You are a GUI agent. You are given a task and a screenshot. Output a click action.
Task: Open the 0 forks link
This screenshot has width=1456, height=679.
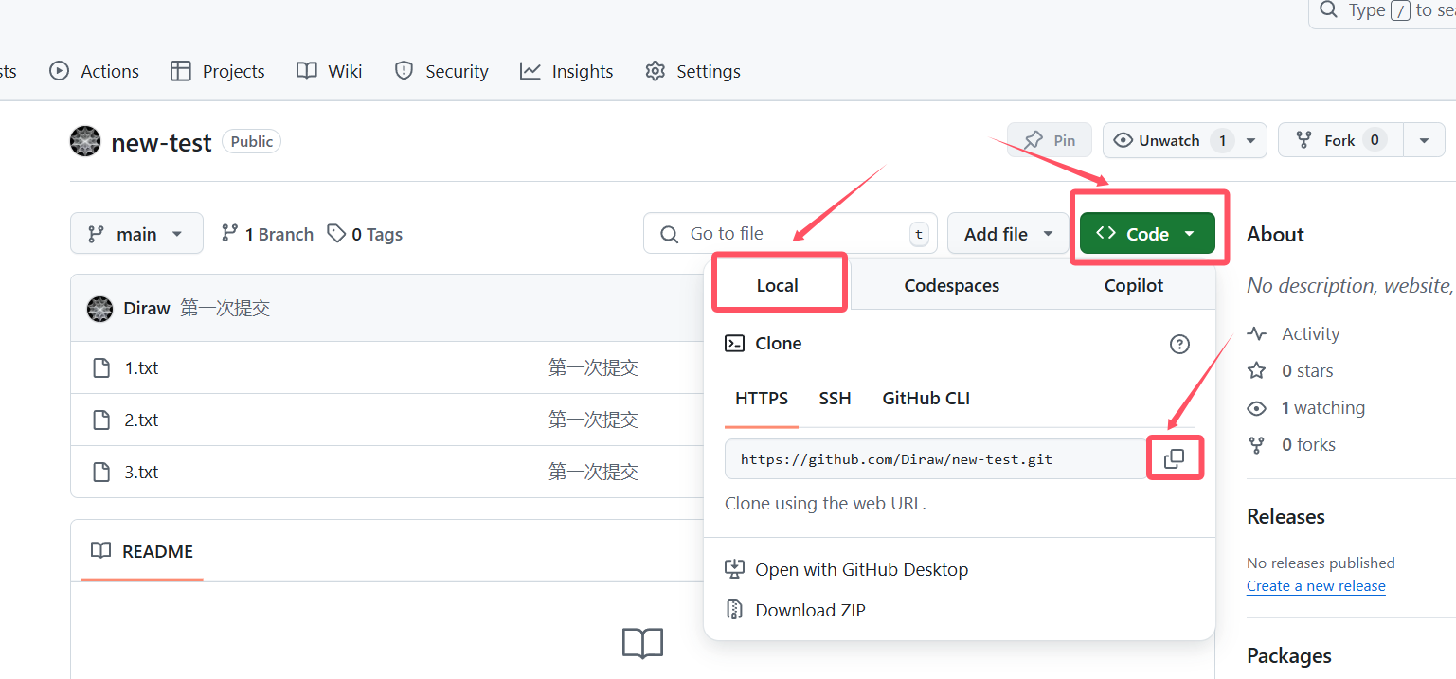[1308, 445]
